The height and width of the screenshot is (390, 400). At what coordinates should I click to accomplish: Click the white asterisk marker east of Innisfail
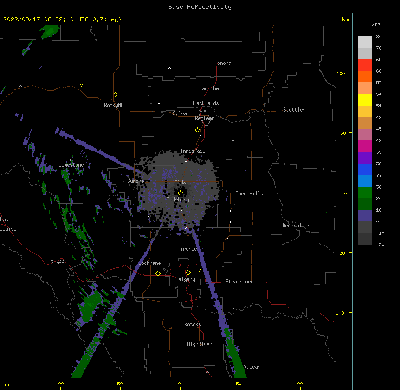[x=233, y=140]
